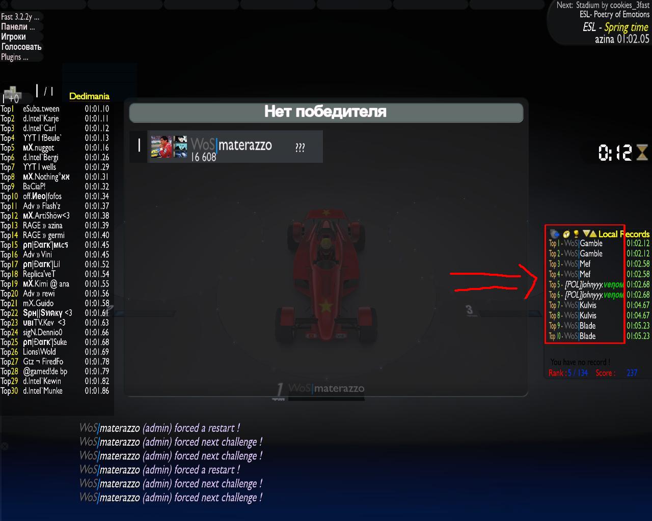Image resolution: width=652 pixels, height=521 pixels.
Task: Select Local Records row Top 9 Blade
Action: coord(599,326)
